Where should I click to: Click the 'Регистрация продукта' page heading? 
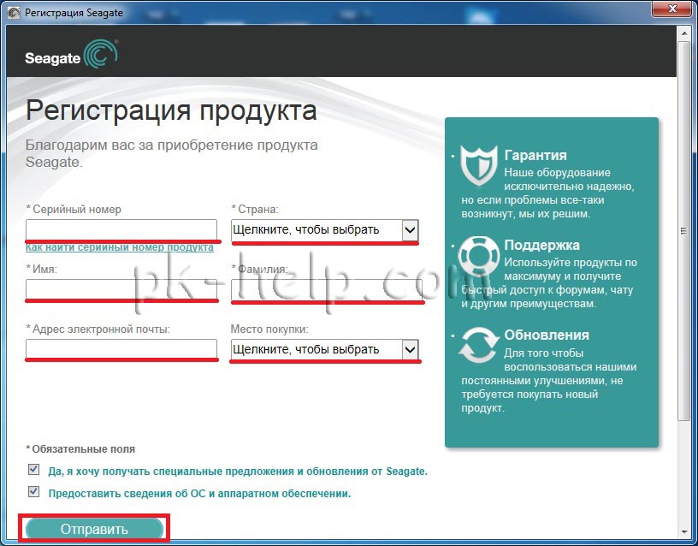(171, 111)
